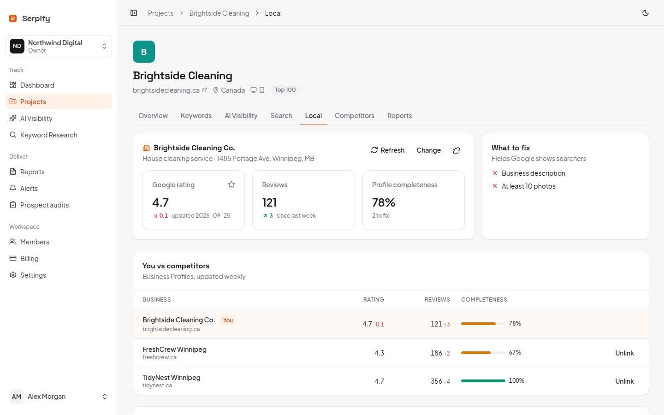Select the FreshCrew Winnipeg row name
Viewport: 664px width, 415px height.
(x=174, y=350)
